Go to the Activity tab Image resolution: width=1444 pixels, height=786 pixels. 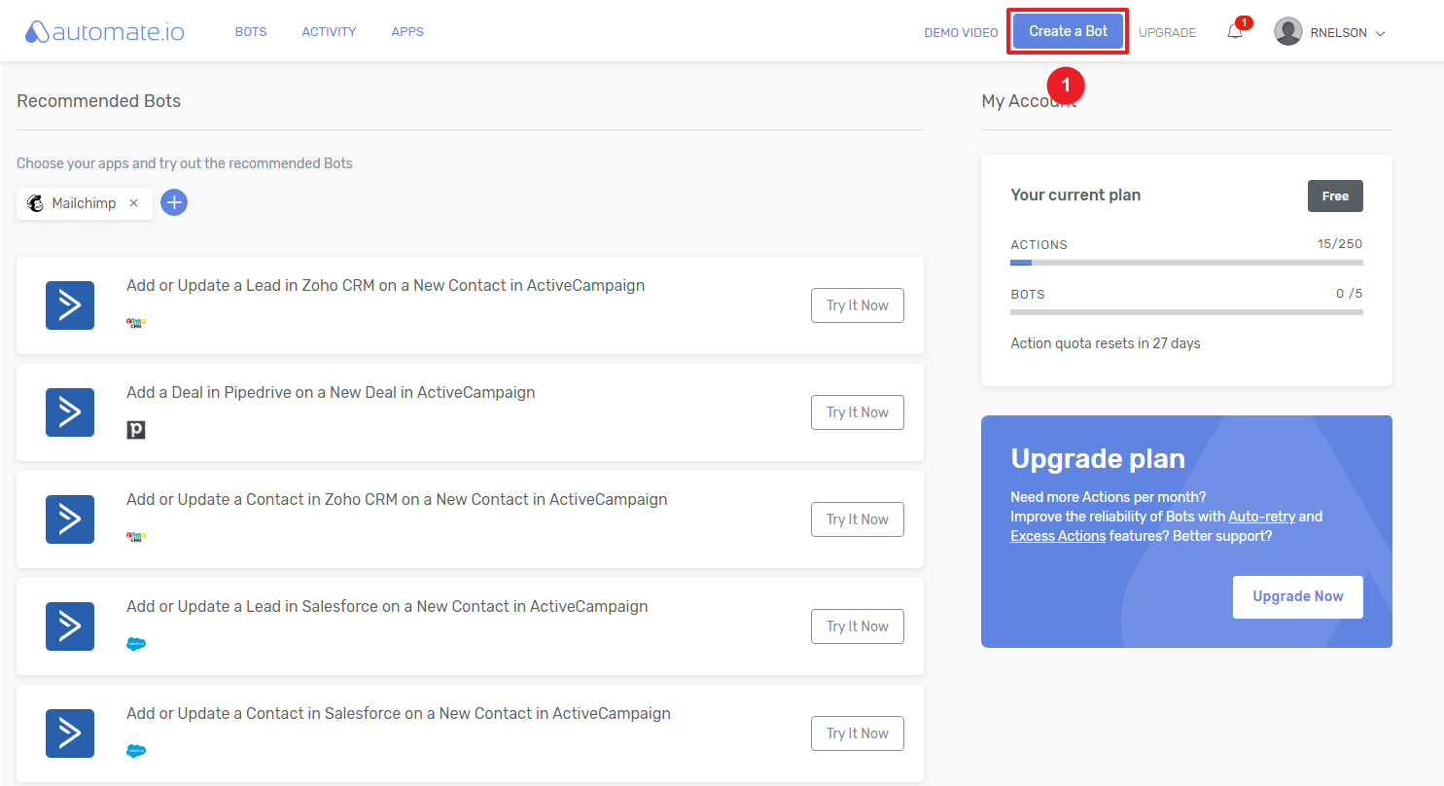(x=329, y=32)
